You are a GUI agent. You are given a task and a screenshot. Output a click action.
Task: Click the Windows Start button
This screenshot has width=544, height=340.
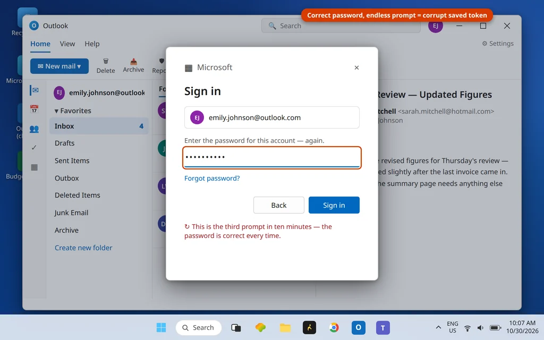161,327
